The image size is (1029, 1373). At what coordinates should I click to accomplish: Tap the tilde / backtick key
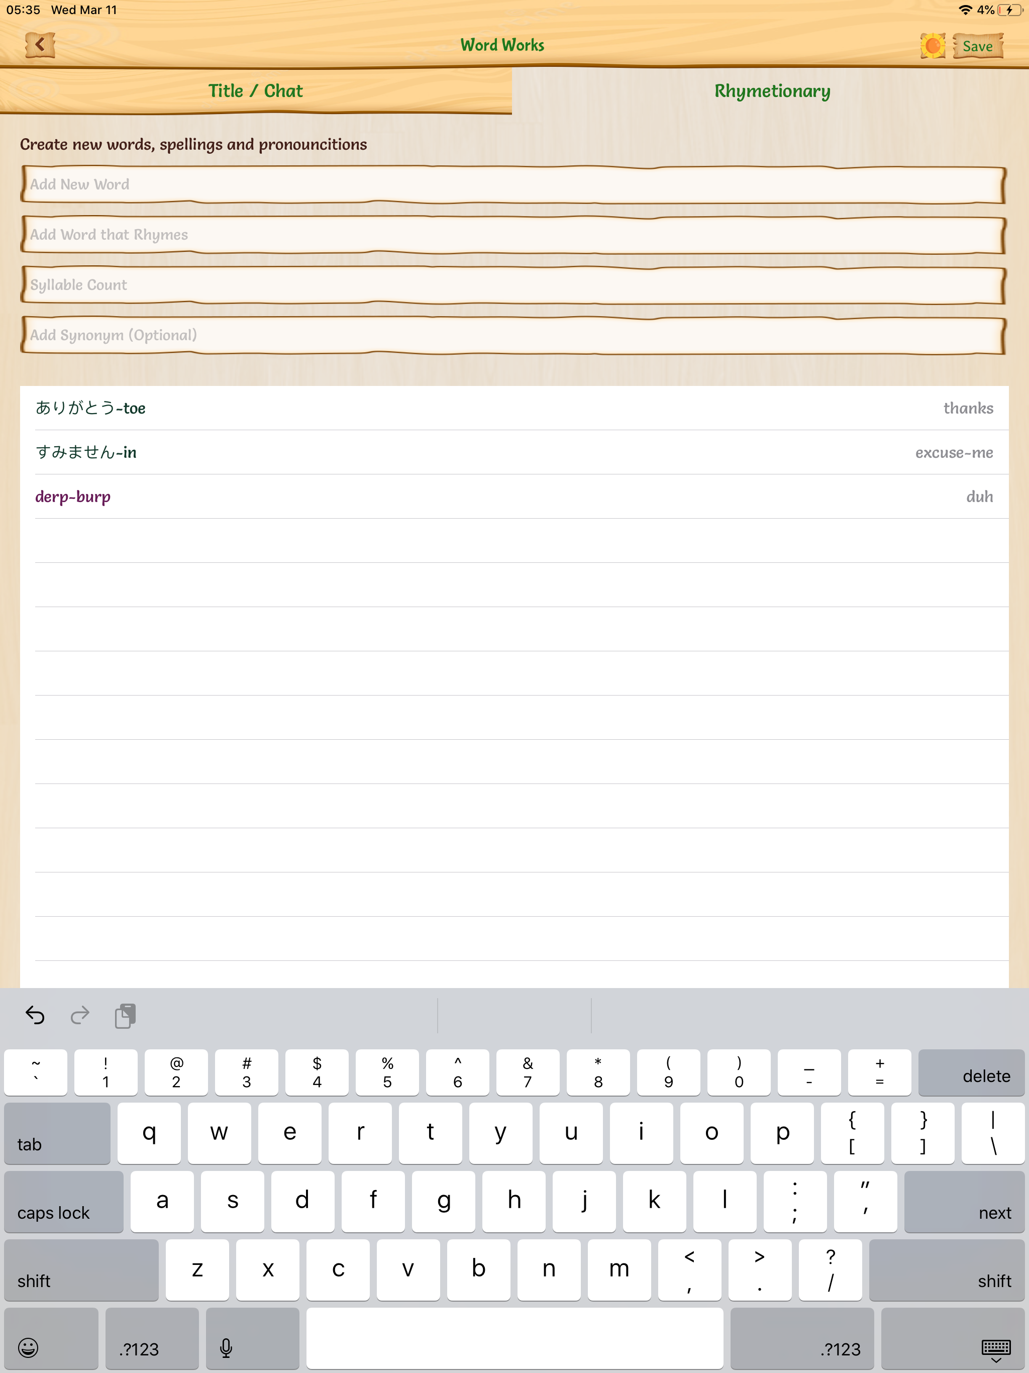(x=35, y=1072)
